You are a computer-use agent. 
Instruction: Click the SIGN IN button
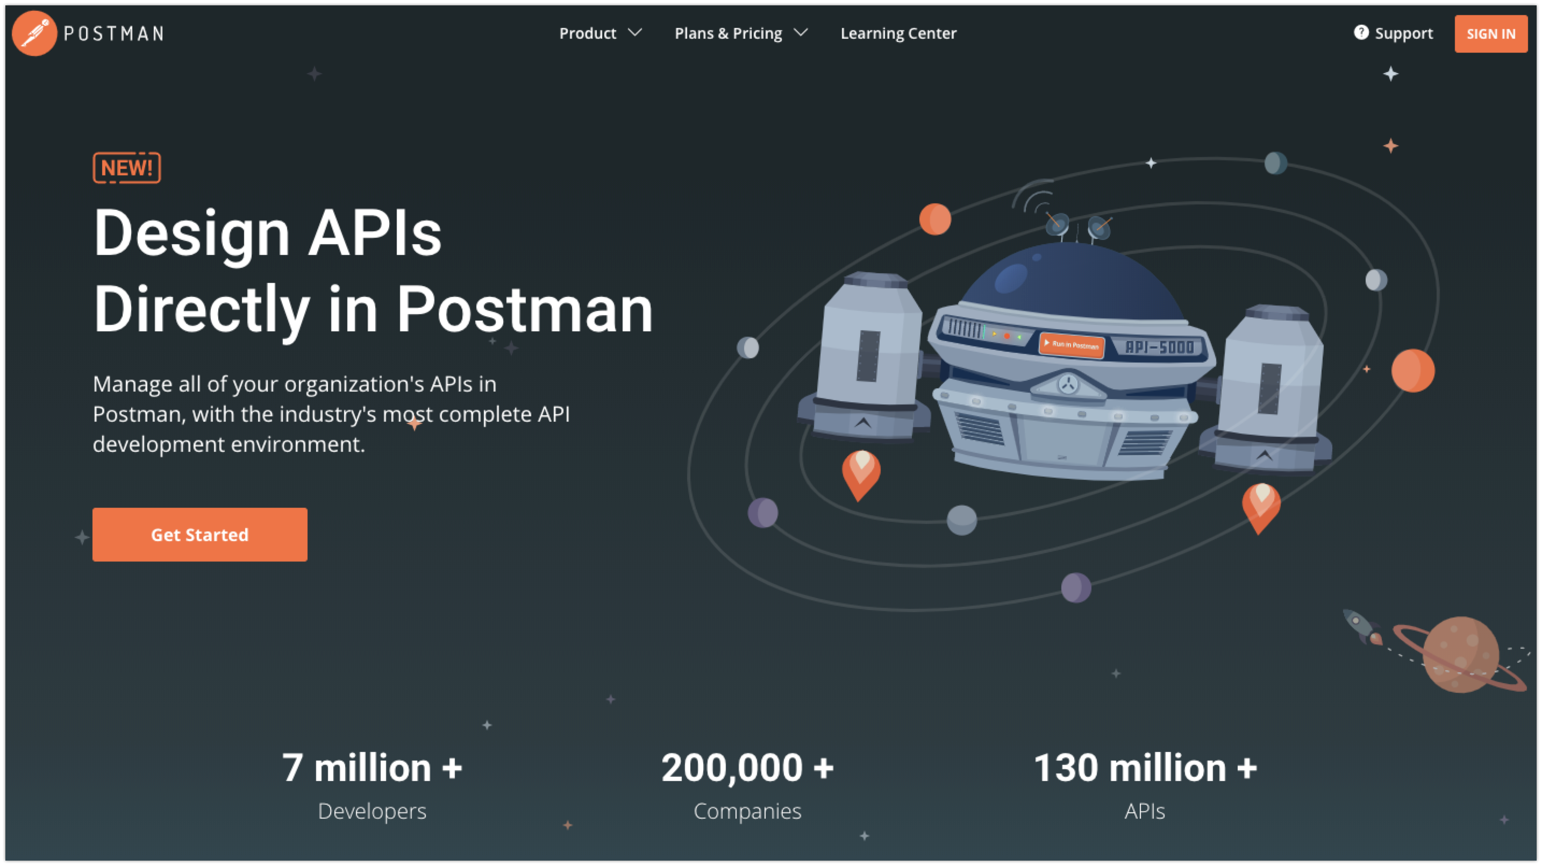[1491, 34]
